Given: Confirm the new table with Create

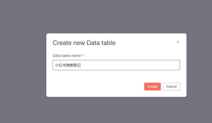Looking at the screenshot, I should click(x=152, y=87).
